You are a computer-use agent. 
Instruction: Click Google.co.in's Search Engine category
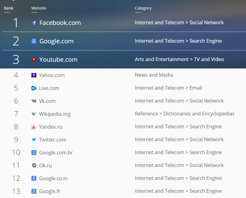click(x=178, y=178)
